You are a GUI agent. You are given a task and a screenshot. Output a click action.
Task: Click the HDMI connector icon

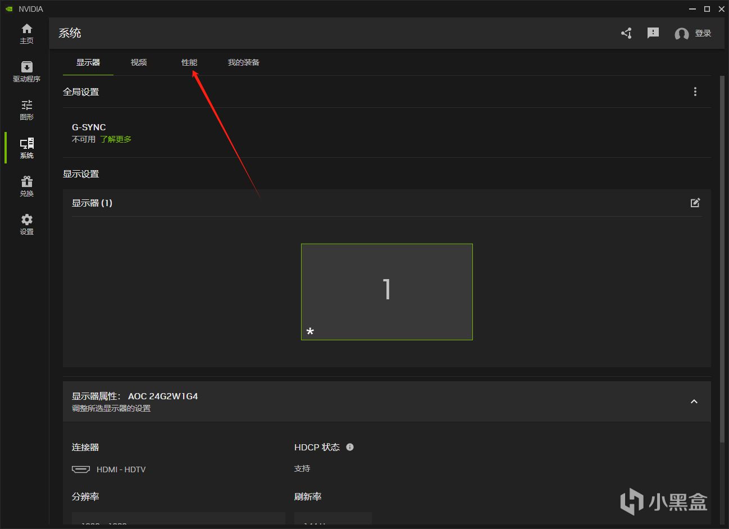coord(81,469)
